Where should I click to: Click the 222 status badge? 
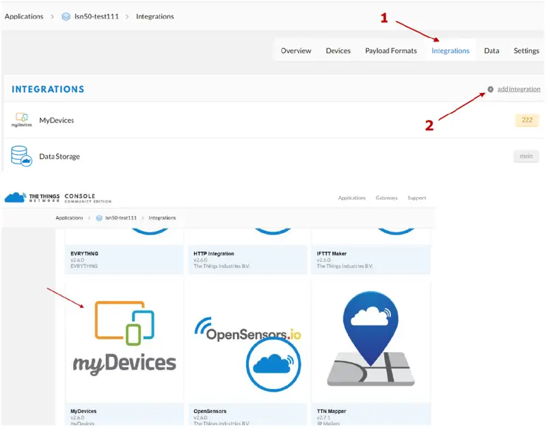(527, 120)
